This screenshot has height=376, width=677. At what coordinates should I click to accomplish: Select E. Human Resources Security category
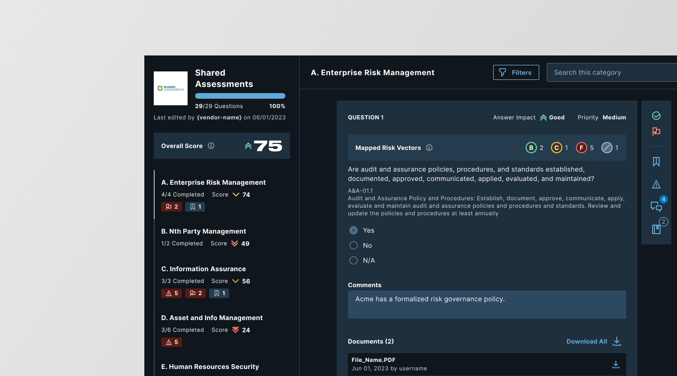(210, 367)
